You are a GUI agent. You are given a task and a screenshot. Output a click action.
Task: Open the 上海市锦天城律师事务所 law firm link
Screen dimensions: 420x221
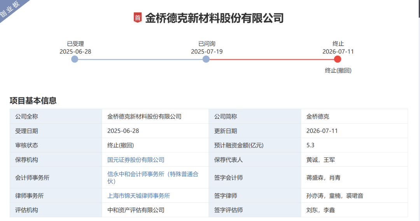pyautogui.click(x=138, y=196)
